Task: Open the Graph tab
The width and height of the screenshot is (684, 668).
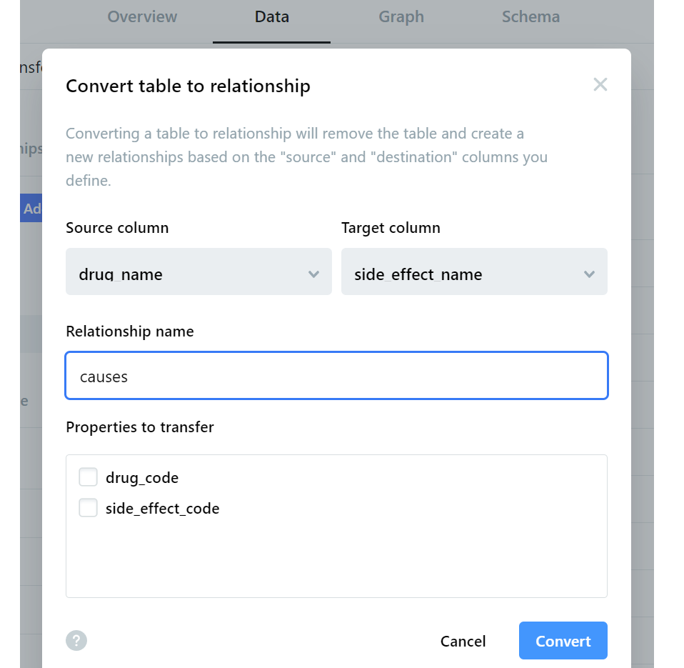Action: click(x=401, y=16)
